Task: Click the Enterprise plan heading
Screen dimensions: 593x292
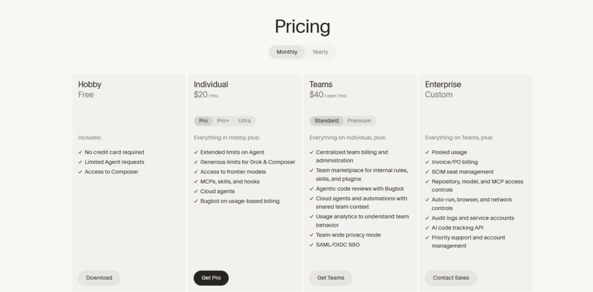Action: tap(443, 84)
